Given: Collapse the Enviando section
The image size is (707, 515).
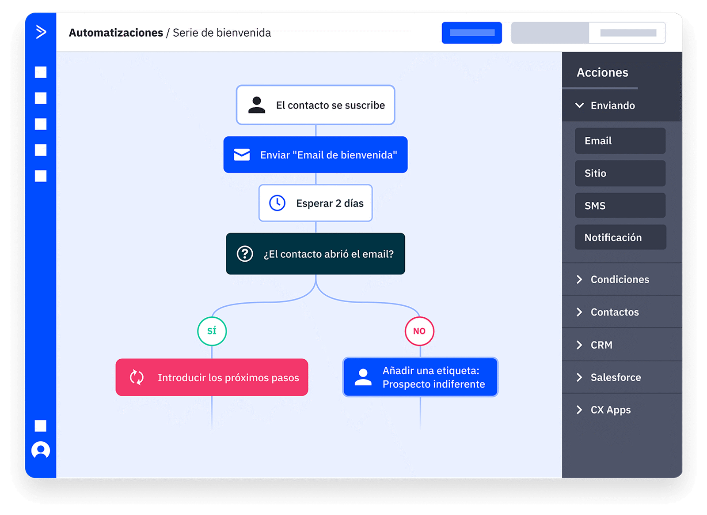Looking at the screenshot, I should coord(580,105).
